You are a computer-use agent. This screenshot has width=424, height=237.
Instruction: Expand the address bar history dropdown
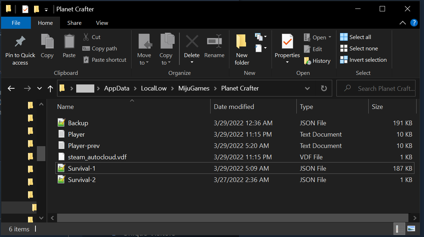click(x=307, y=88)
